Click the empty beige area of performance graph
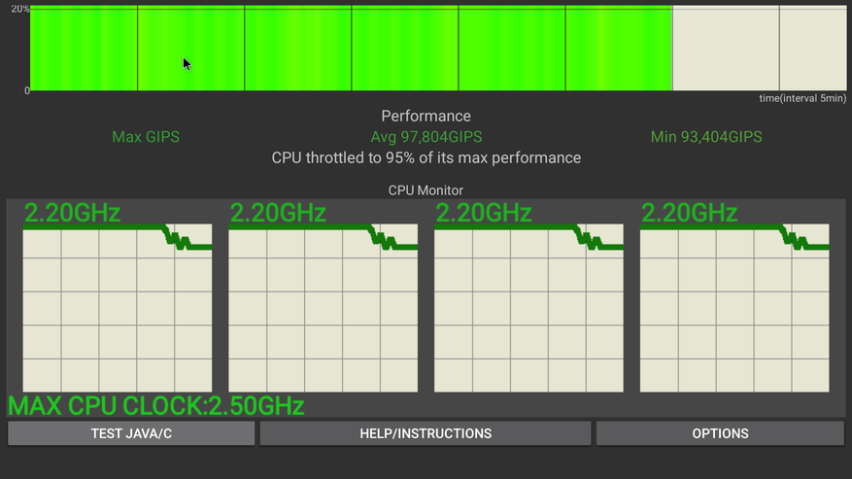 [x=758, y=49]
